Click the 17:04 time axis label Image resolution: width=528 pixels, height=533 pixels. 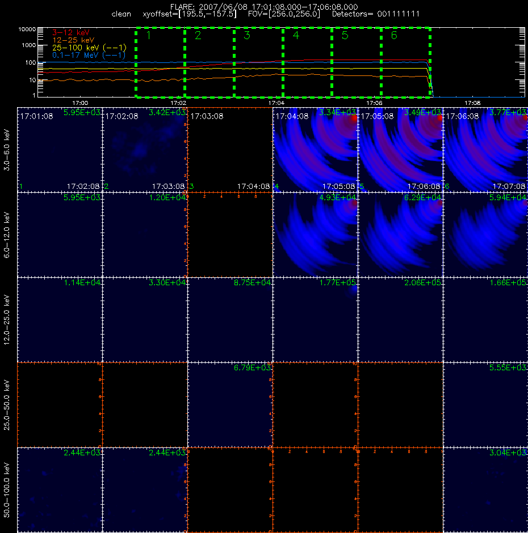[x=276, y=103]
